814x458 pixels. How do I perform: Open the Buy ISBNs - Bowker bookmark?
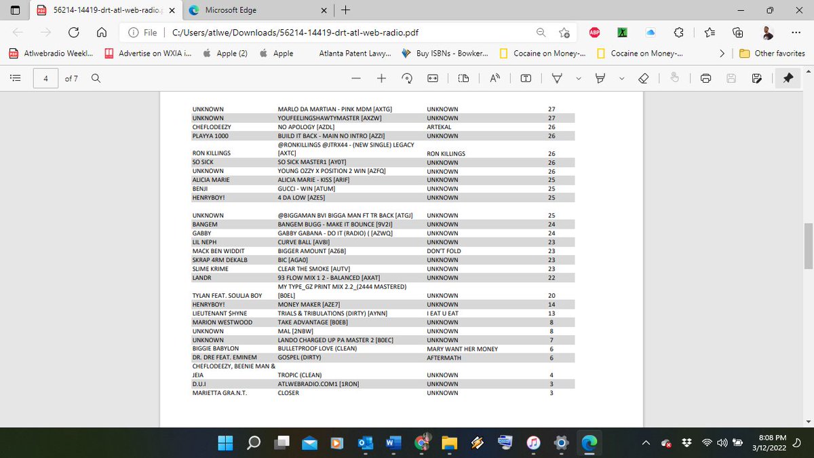445,53
